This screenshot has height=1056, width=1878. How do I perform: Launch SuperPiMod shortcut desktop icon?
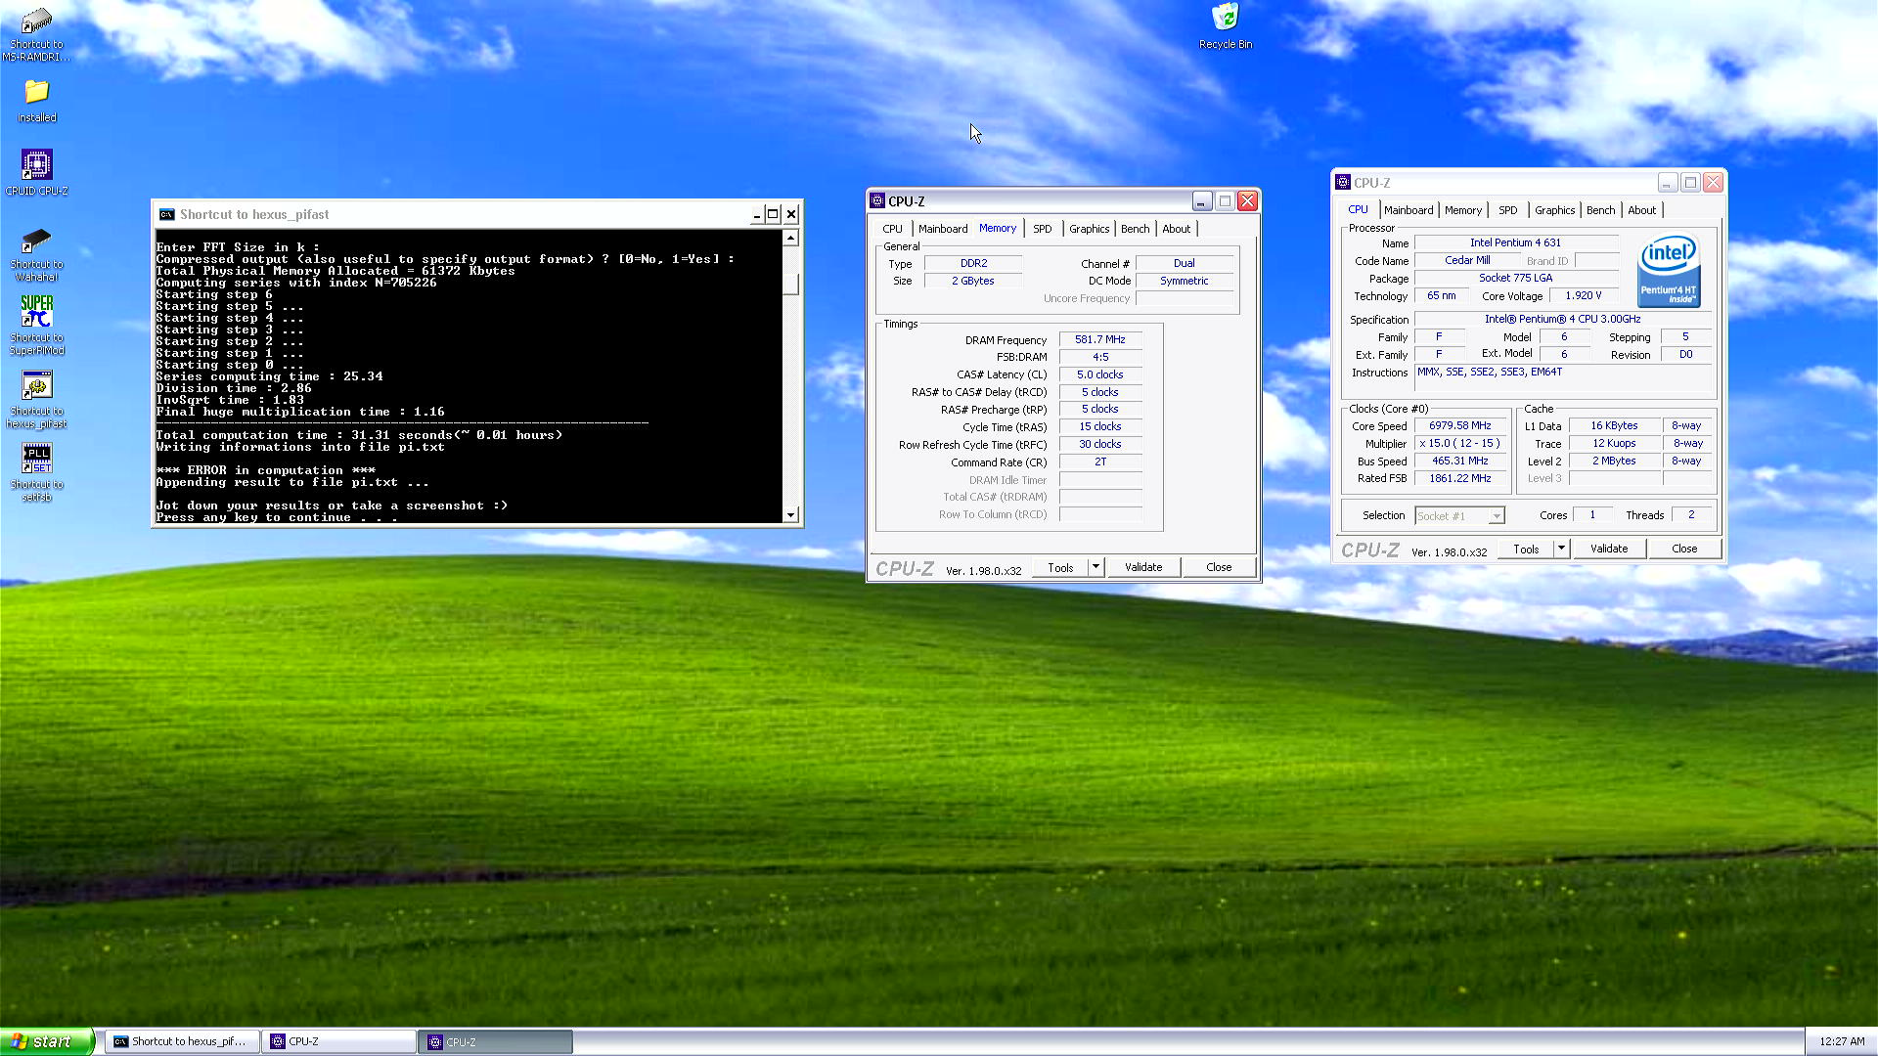click(x=36, y=326)
